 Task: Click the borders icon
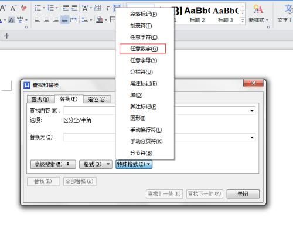click(x=113, y=20)
